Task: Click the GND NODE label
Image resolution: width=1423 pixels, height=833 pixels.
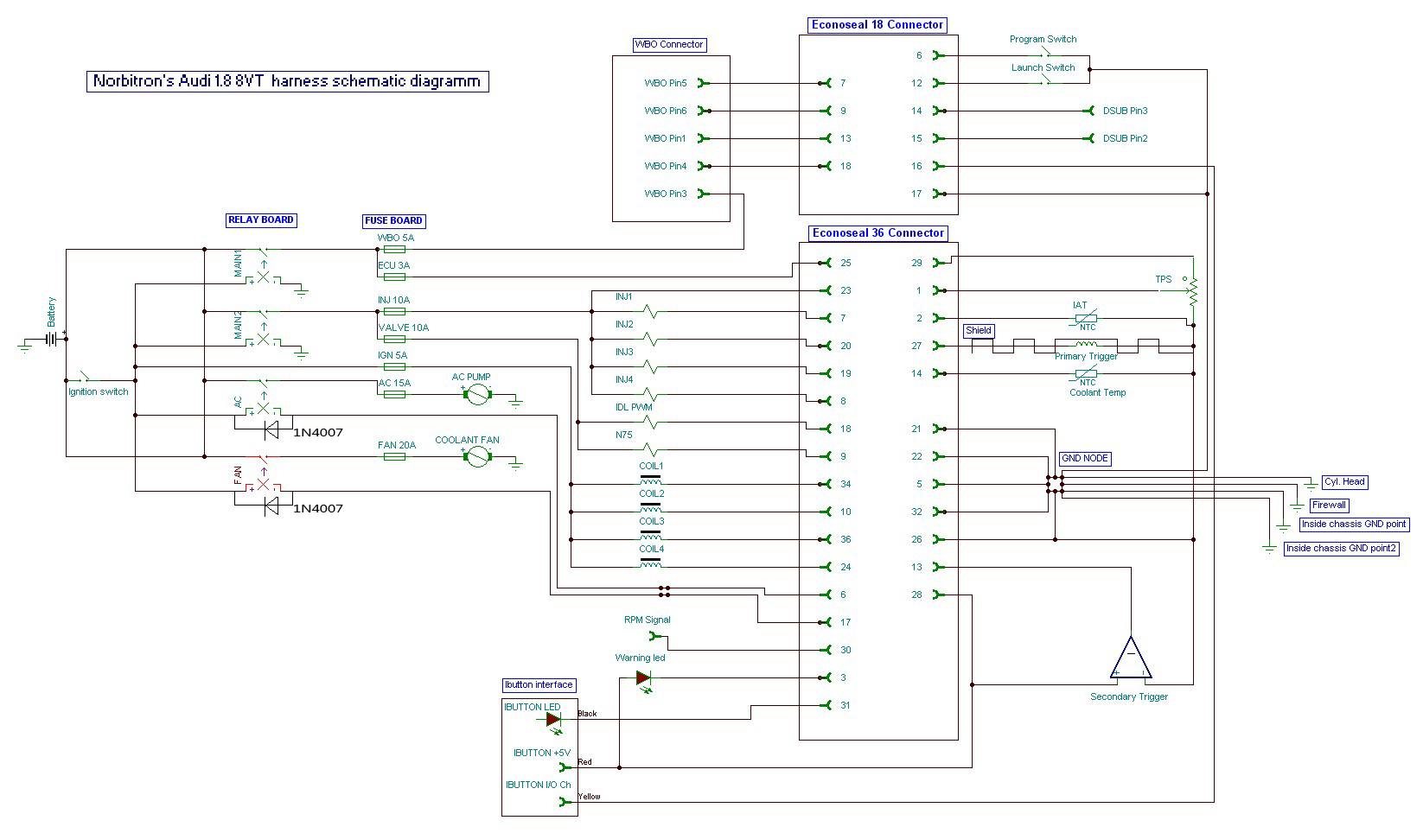Action: 1085,459
